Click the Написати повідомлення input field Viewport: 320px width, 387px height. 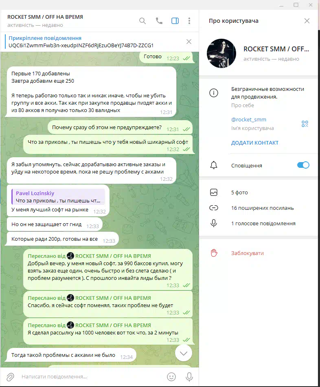click(91, 377)
